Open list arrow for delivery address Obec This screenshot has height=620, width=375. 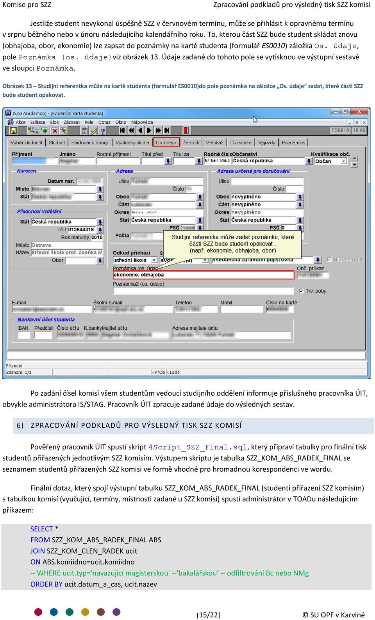pos(300,197)
